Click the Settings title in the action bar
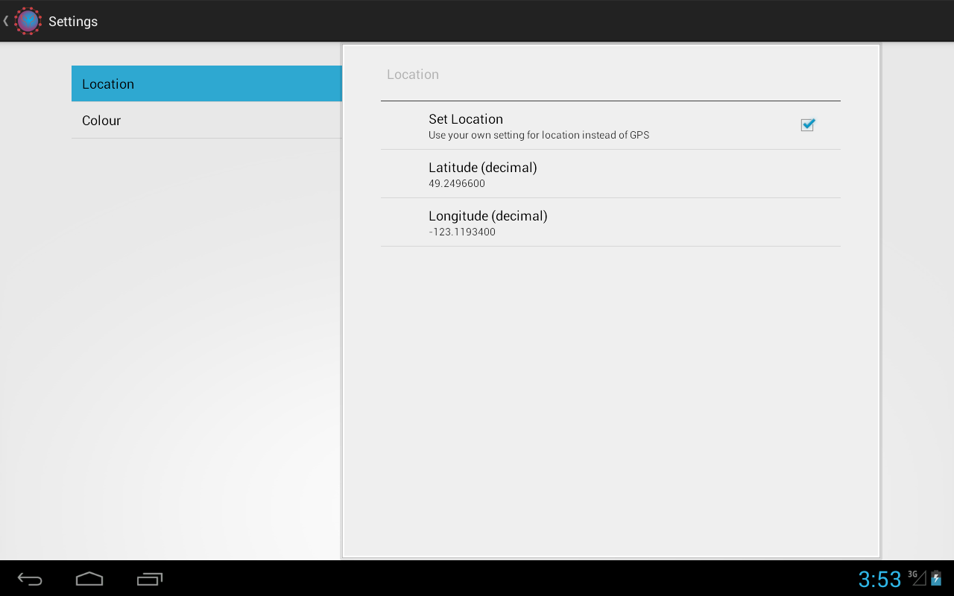The image size is (954, 596). pos(73,22)
